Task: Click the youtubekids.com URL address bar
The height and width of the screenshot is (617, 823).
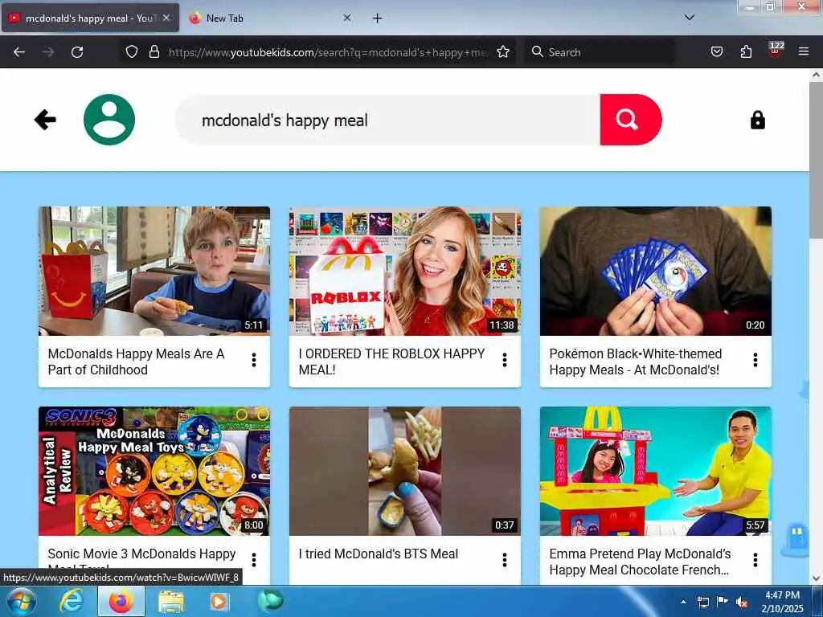Action: [328, 52]
